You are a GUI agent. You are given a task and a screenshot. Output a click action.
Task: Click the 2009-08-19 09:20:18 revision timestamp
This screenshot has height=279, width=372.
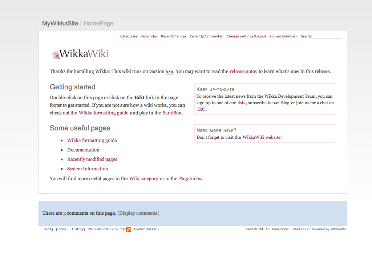click(106, 229)
